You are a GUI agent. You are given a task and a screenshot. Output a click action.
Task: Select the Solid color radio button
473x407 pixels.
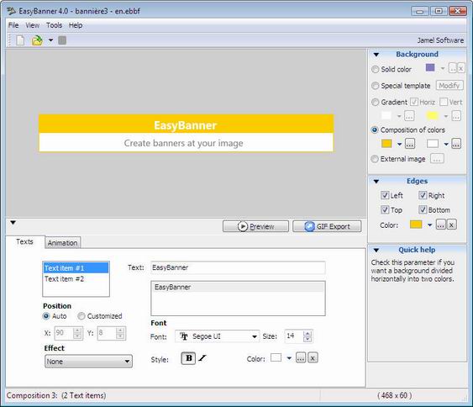click(375, 69)
